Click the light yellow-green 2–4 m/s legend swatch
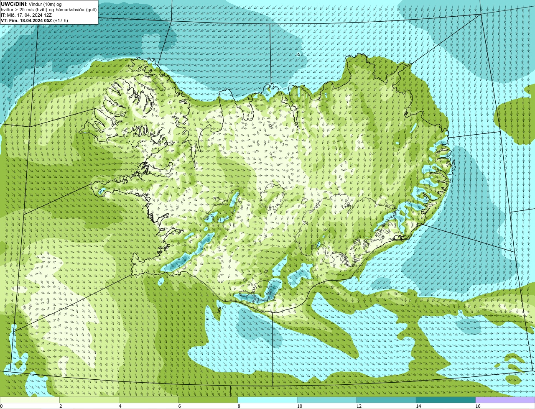Image resolution: width=535 pixels, height=409 pixels. click(x=89, y=400)
